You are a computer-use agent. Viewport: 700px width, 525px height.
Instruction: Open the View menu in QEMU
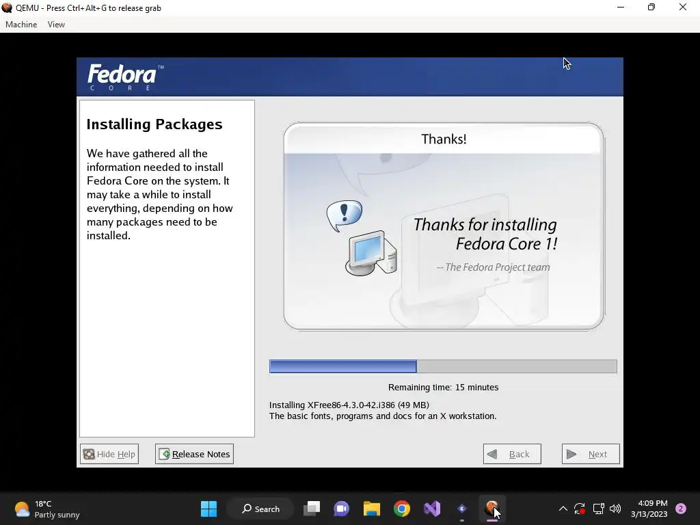point(56,25)
